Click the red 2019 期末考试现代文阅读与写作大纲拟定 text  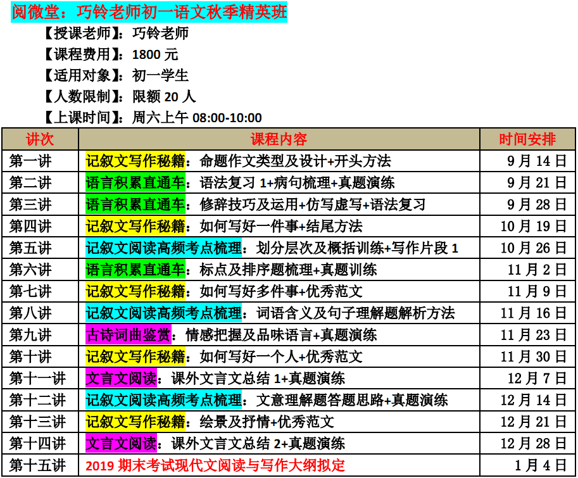pyautogui.click(x=215, y=465)
